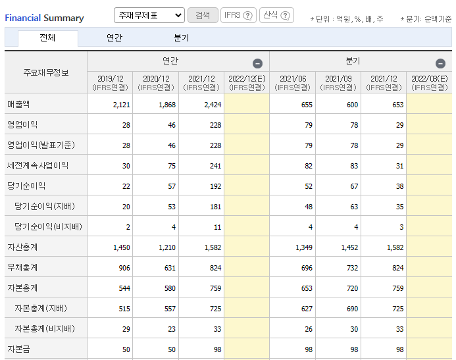Click the 검색 search button
Screen dimensions: 456x360
point(203,15)
